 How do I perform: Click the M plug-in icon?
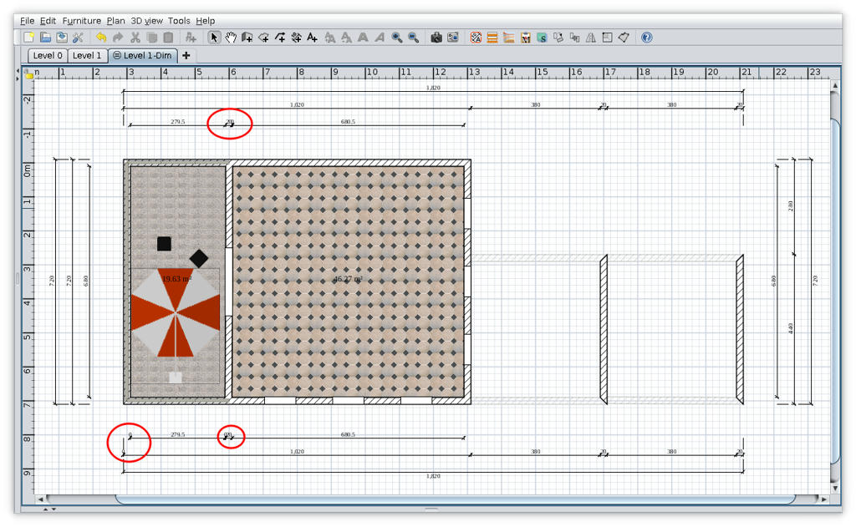526,38
